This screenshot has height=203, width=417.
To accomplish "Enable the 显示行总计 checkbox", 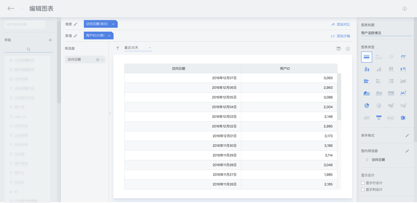I will pyautogui.click(x=363, y=183).
